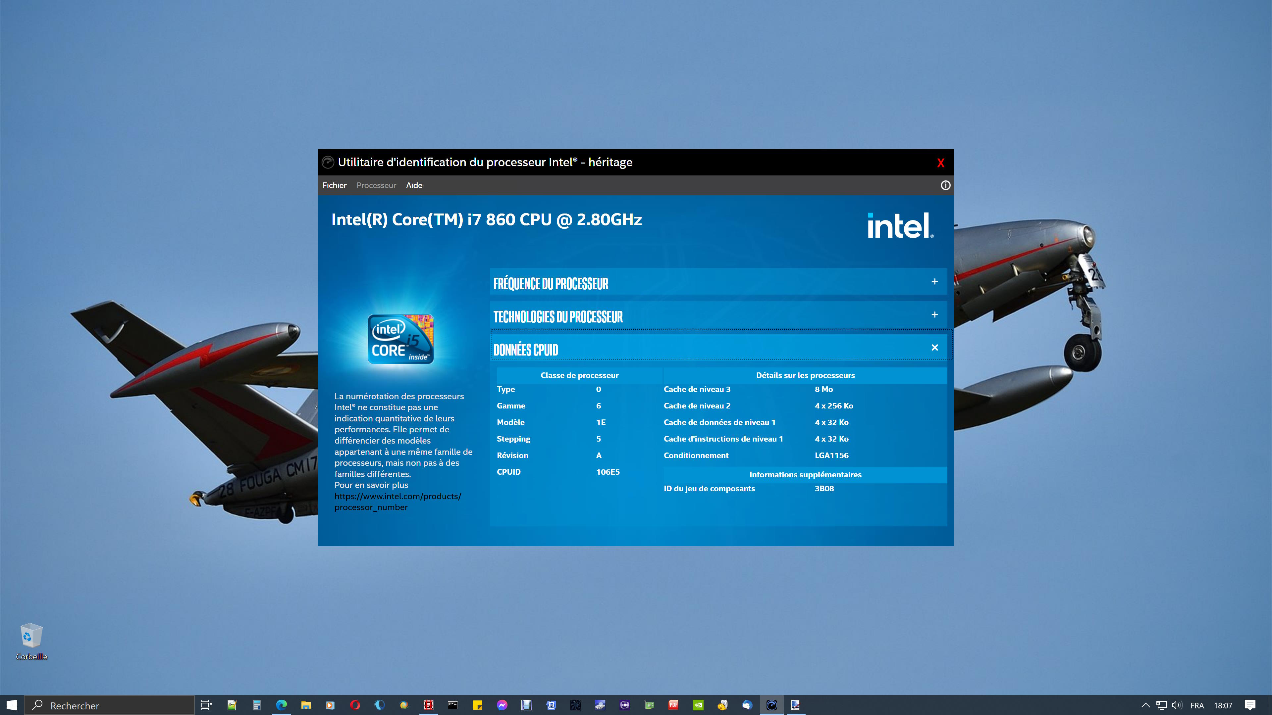The image size is (1272, 715).
Task: Click the Rechercher search box
Action: (x=109, y=705)
